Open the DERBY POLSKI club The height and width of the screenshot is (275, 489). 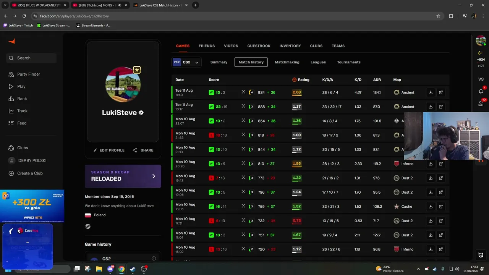(x=28, y=160)
